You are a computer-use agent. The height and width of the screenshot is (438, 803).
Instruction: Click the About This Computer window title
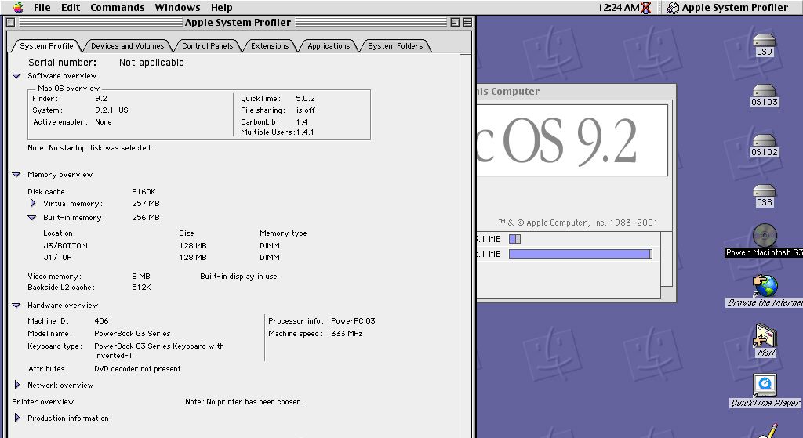pyautogui.click(x=507, y=91)
